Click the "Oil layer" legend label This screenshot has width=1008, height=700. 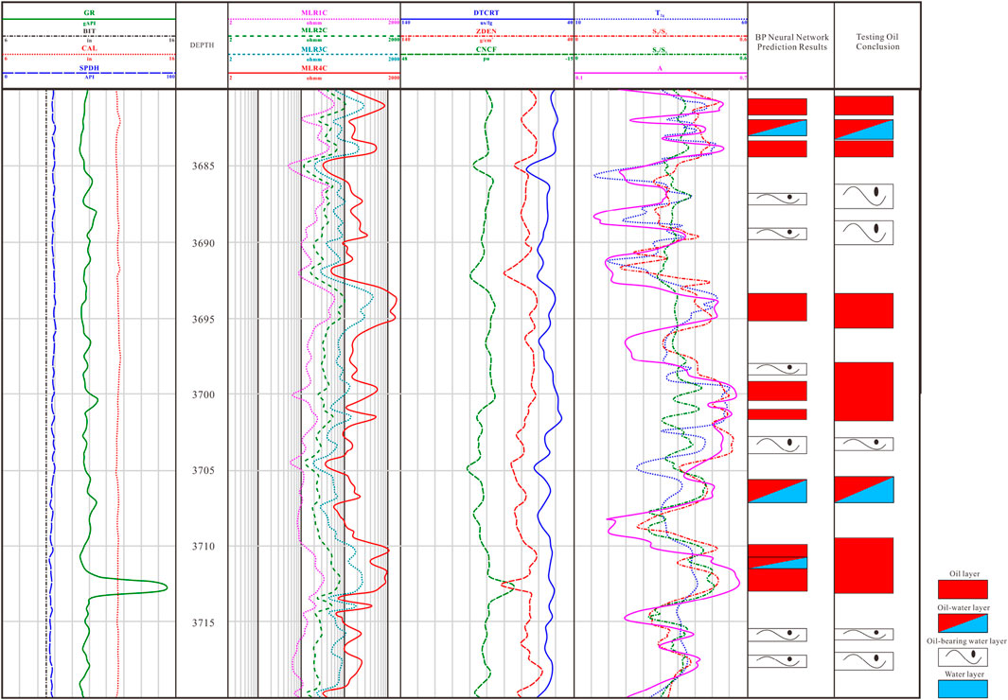pyautogui.click(x=964, y=574)
